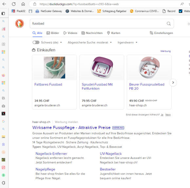View site info via the lock icon

point(35,4)
